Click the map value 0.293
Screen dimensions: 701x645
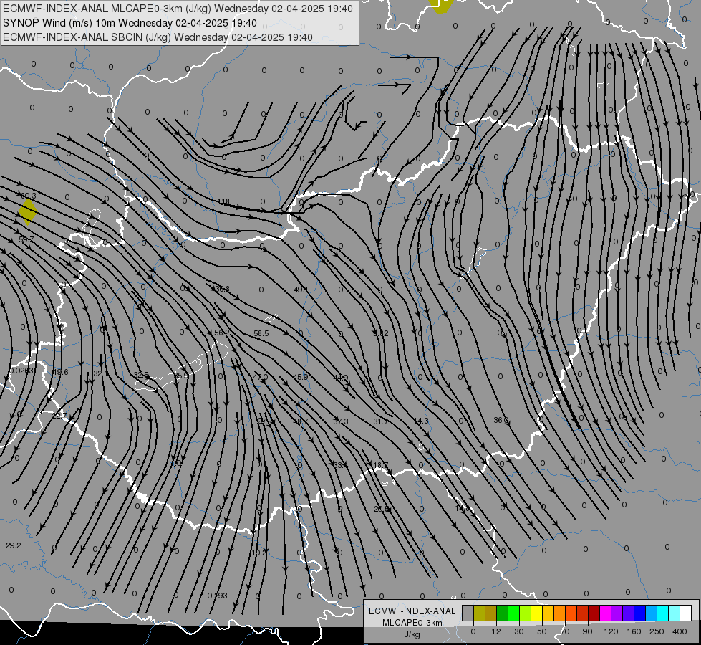point(217,596)
